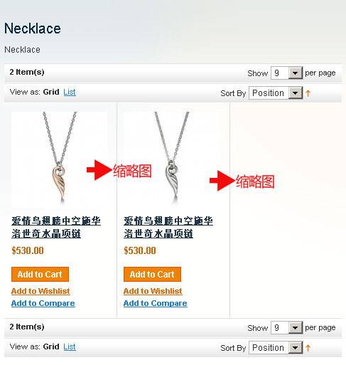346x365 pixels.
Task: Add first necklace to wishlist
Action: 40,291
